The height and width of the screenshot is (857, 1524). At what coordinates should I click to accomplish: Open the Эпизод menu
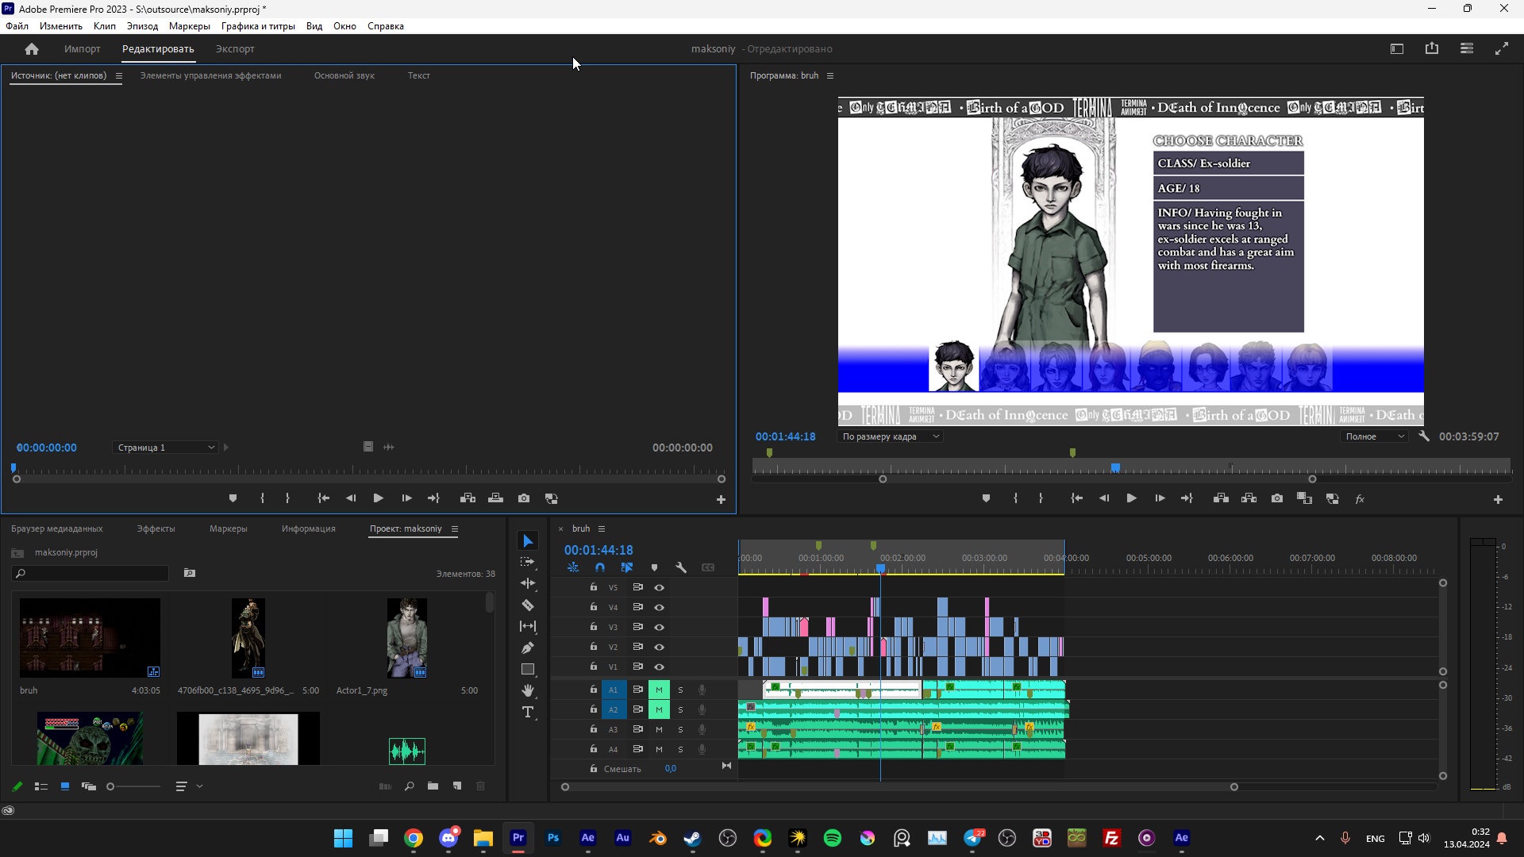point(143,26)
